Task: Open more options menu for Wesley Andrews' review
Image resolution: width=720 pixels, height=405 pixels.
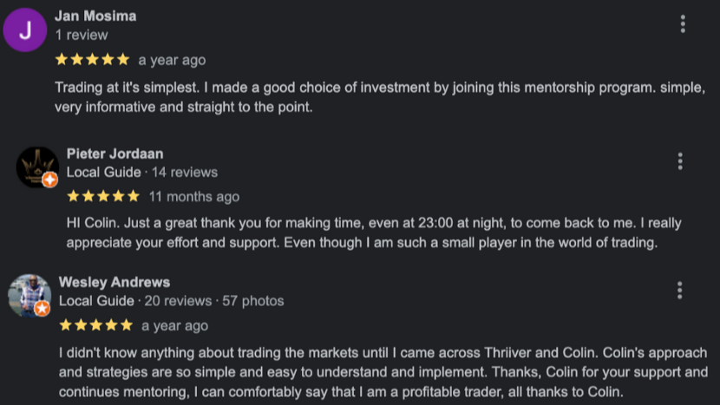Action: click(x=679, y=291)
